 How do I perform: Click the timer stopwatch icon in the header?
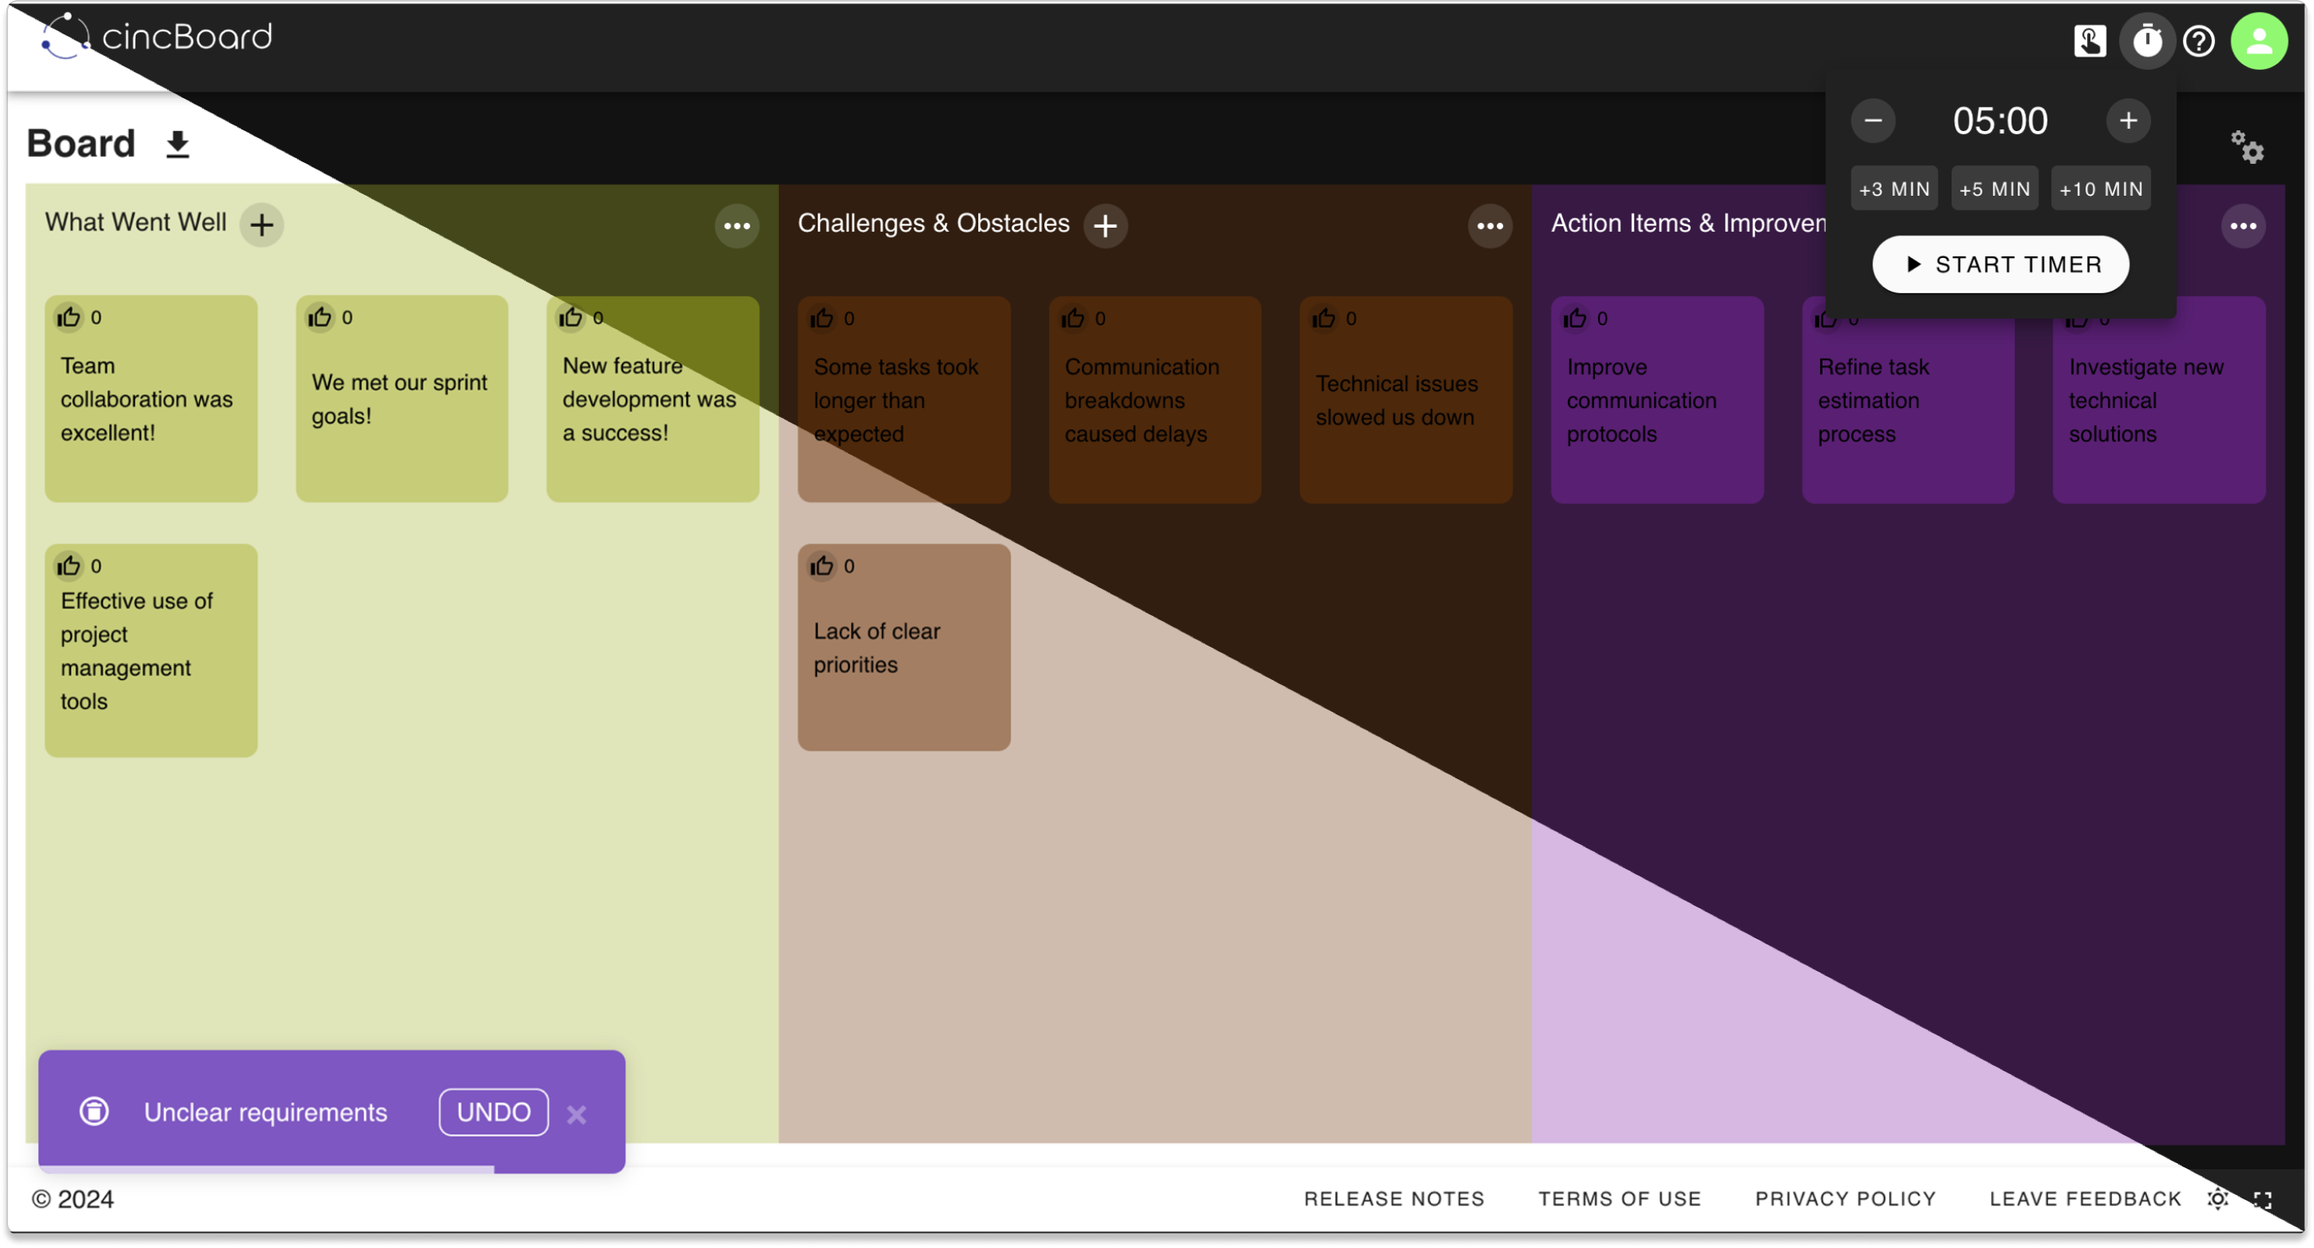tap(2146, 41)
